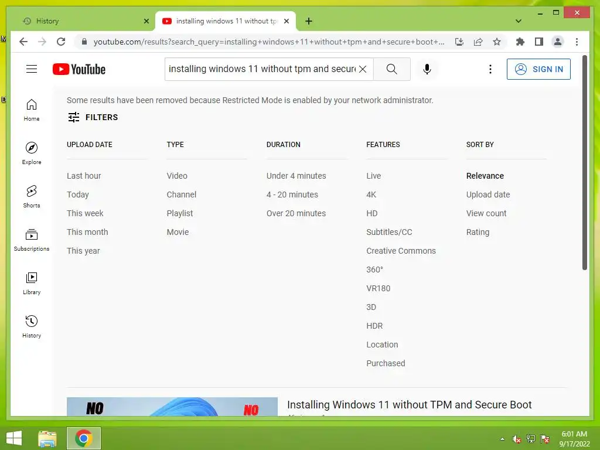Enable the Live feature filter
The width and height of the screenshot is (600, 450).
[373, 176]
